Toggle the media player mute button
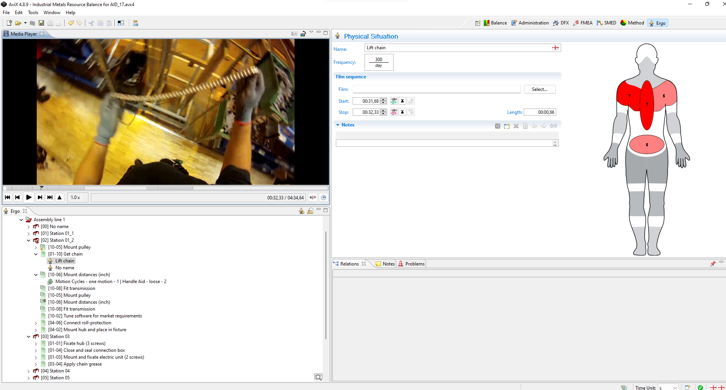The height and width of the screenshot is (390, 726). click(x=313, y=197)
